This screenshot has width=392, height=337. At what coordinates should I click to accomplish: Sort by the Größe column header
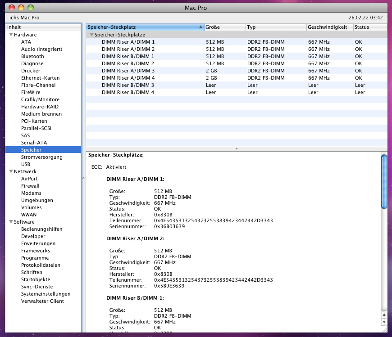coord(225,27)
